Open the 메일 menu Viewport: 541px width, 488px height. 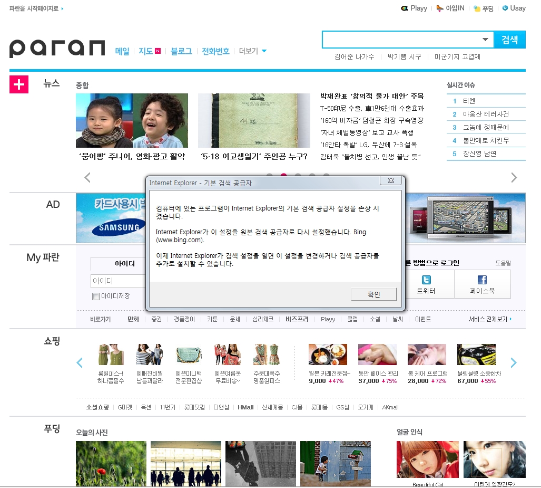point(122,51)
